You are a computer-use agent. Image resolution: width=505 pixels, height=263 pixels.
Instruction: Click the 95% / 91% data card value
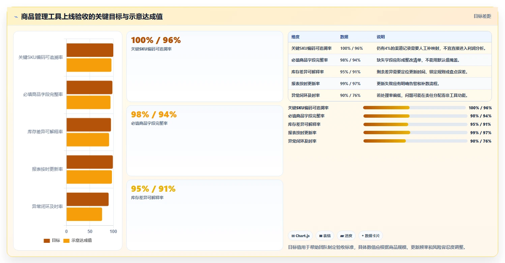153,189
